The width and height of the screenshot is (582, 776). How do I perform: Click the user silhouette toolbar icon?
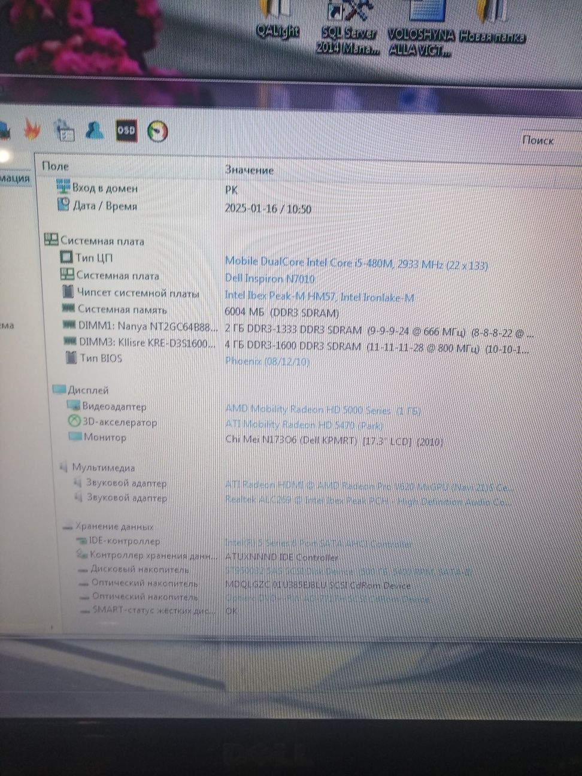pos(94,130)
